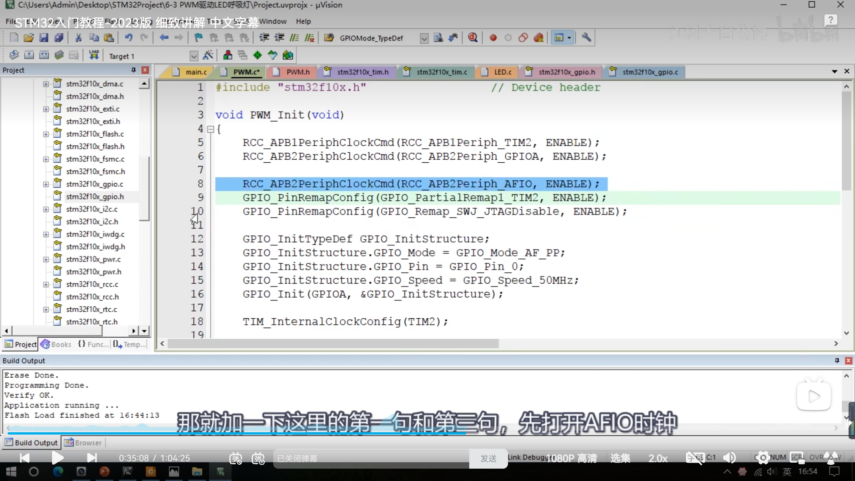The image size is (855, 481).
Task: Click the Manage Run-Time Environment green diamond icon
Action: [x=258, y=55]
